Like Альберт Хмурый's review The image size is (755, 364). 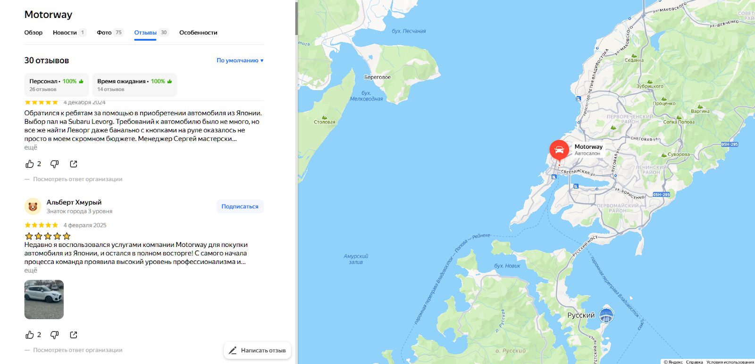coord(33,335)
